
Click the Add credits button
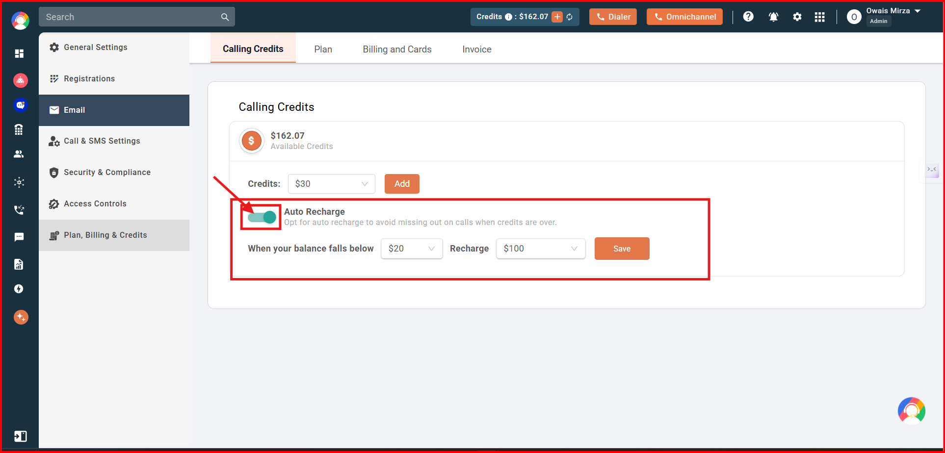402,184
